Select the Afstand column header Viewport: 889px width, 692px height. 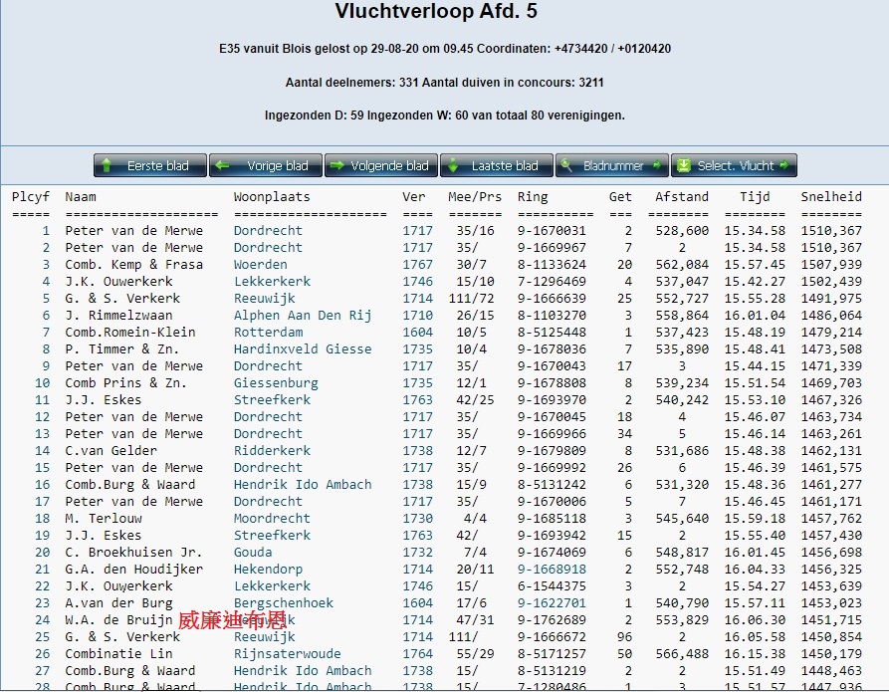click(682, 197)
